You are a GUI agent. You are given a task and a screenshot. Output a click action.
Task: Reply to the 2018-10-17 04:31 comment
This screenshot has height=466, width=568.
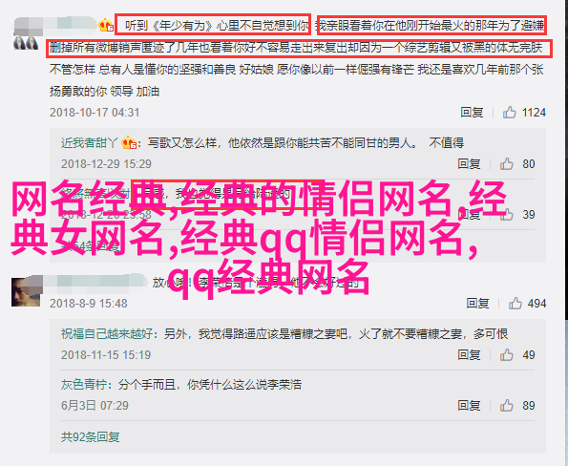point(472,113)
